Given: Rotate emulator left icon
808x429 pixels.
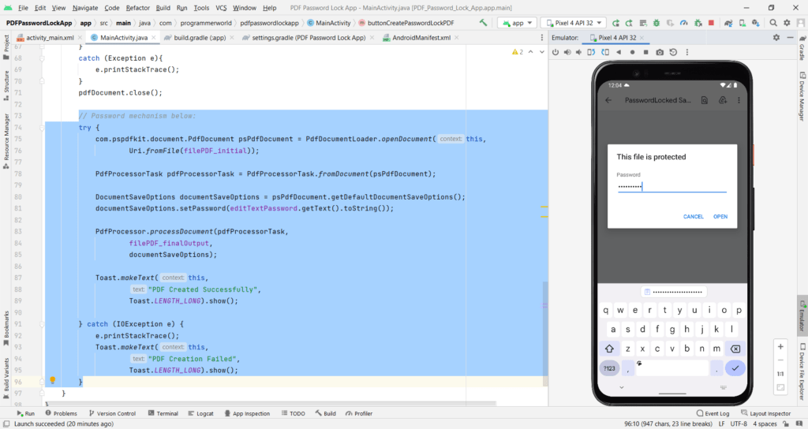Looking at the screenshot, I should [x=591, y=52].
